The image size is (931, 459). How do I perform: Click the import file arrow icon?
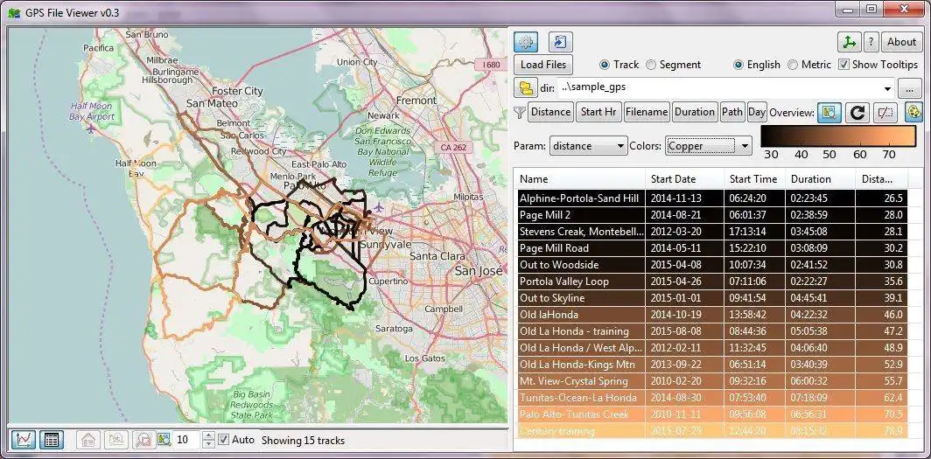[559, 42]
